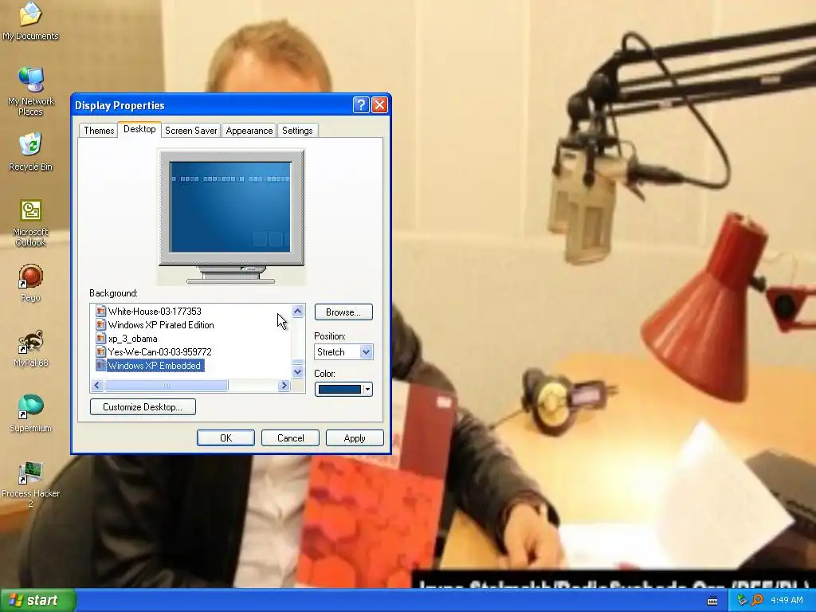Screen dimensions: 816x612
Task: Click the Display Properties help question button
Action: click(x=361, y=105)
